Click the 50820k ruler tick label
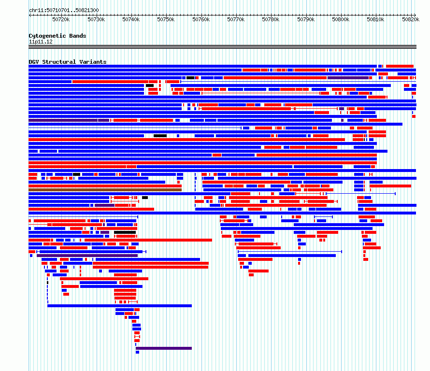 pyautogui.click(x=411, y=19)
